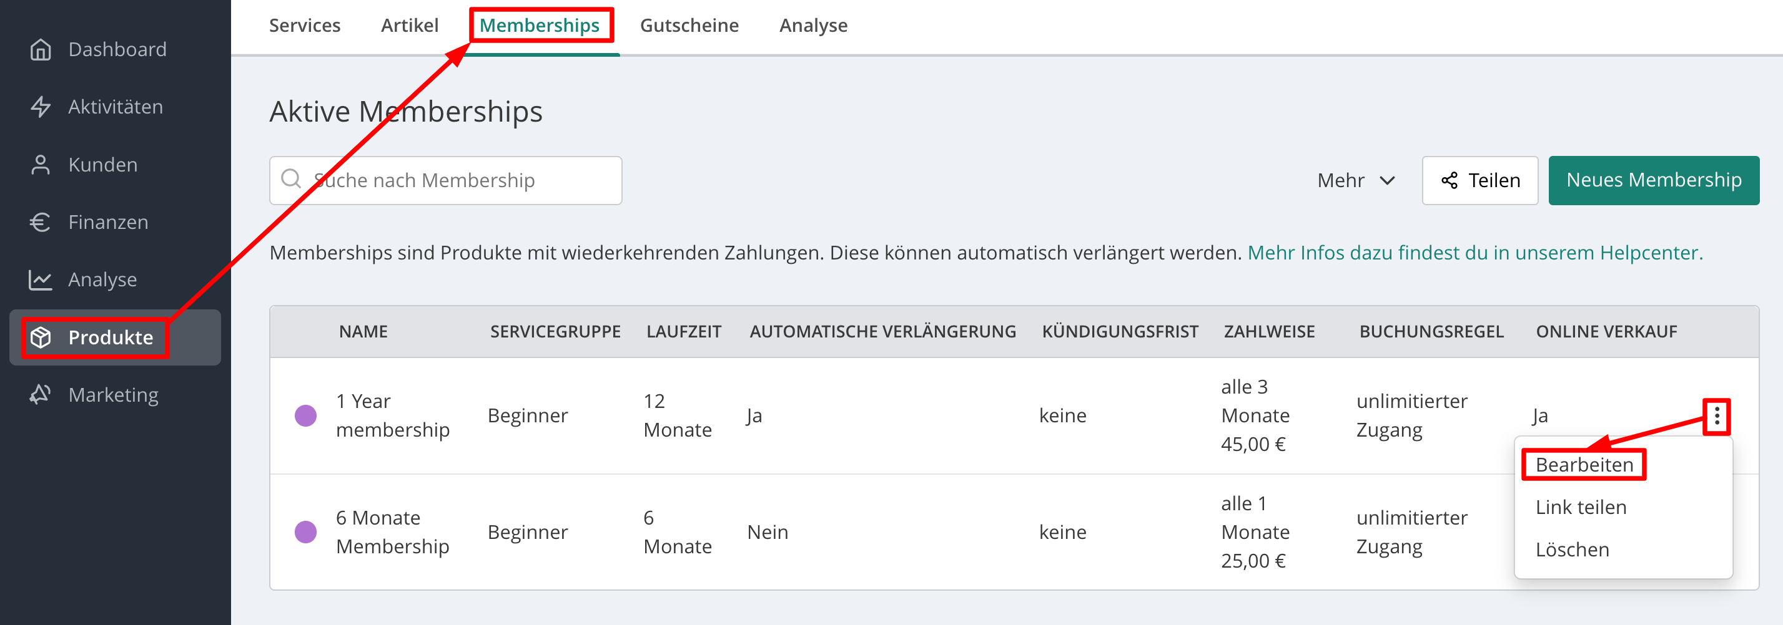Click the Teilen button
This screenshot has height=625, width=1783.
[1480, 180]
